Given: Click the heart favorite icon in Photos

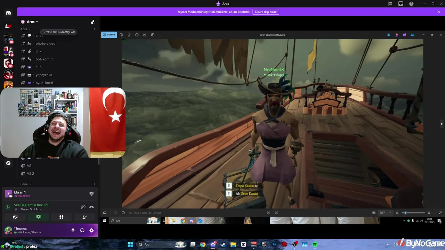Looking at the screenshot, I should pyautogui.click(x=115, y=213).
